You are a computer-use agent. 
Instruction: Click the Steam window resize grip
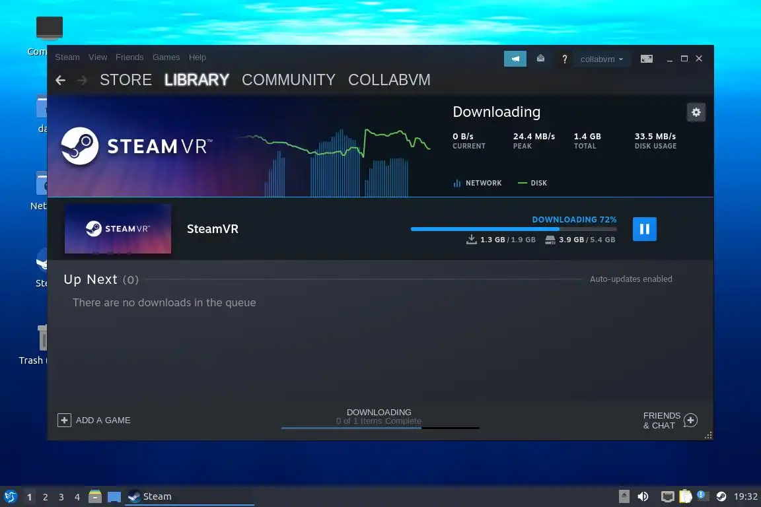pyautogui.click(x=709, y=435)
